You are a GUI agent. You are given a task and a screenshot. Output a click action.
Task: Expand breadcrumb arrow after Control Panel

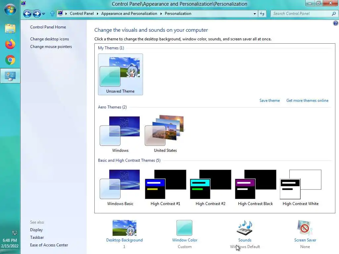(98, 14)
